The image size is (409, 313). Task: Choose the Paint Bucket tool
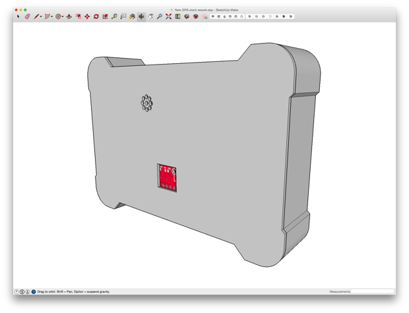133,16
